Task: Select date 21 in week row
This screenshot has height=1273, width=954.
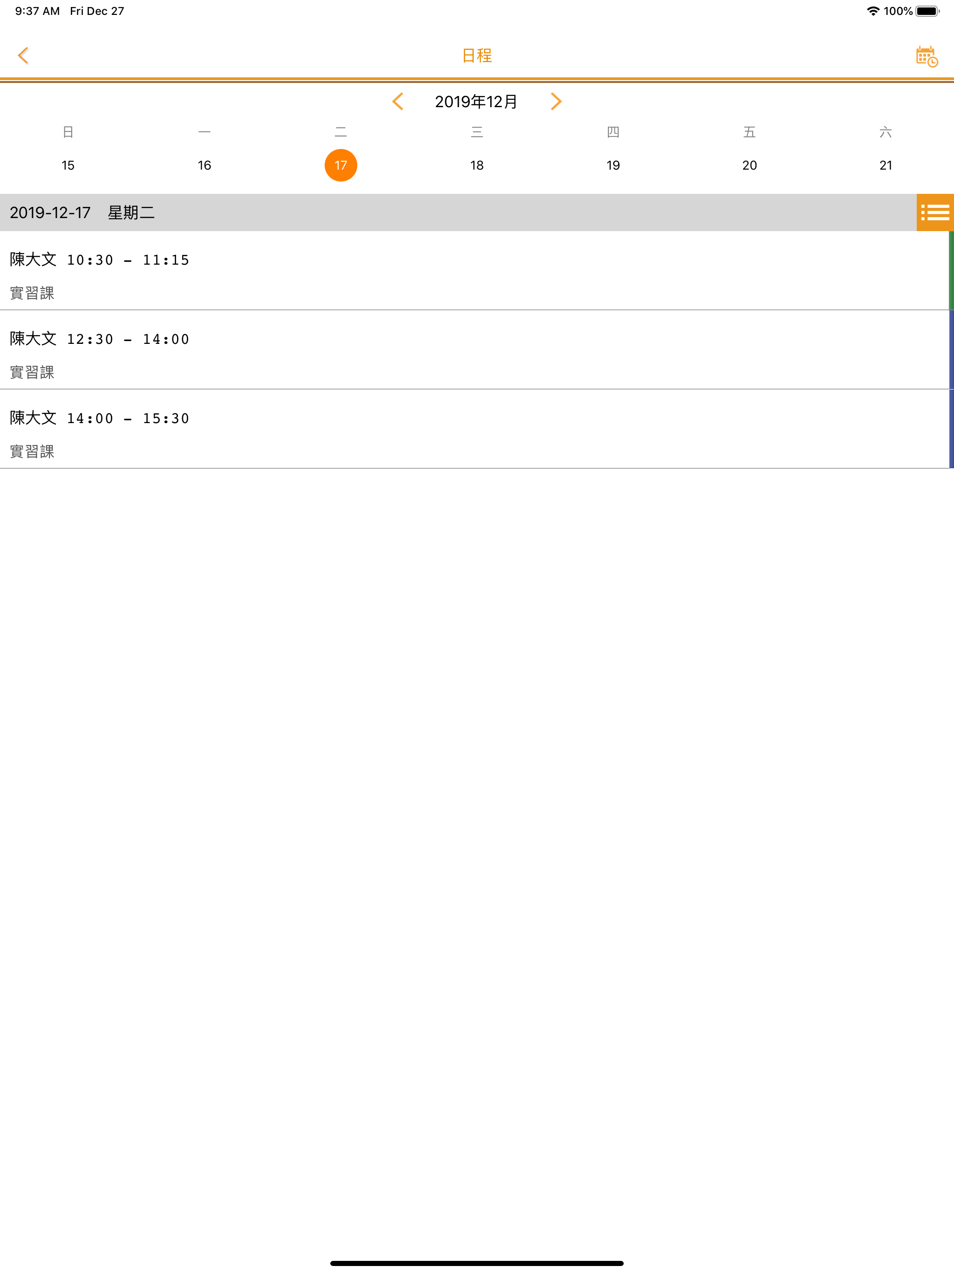Action: coord(886,165)
